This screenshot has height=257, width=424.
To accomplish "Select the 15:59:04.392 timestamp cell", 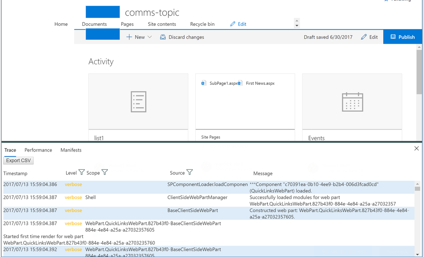I will point(30,249).
